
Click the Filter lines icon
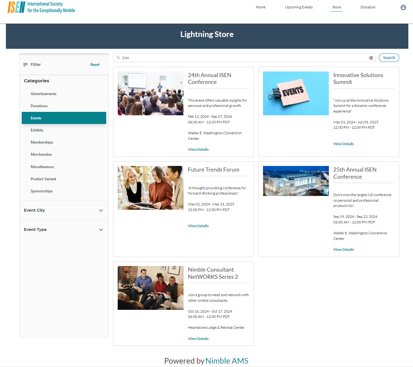(25, 65)
